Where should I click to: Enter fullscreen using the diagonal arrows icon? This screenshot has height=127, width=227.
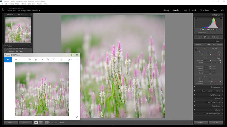click(x=77, y=117)
